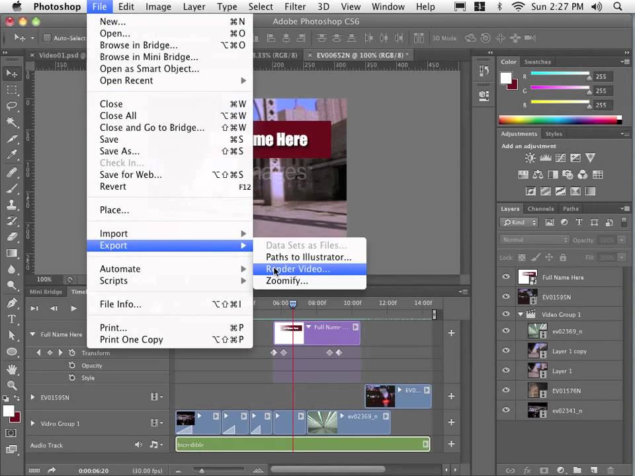The width and height of the screenshot is (635, 476).
Task: Go to first frame of timeline
Action: pyautogui.click(x=34, y=309)
